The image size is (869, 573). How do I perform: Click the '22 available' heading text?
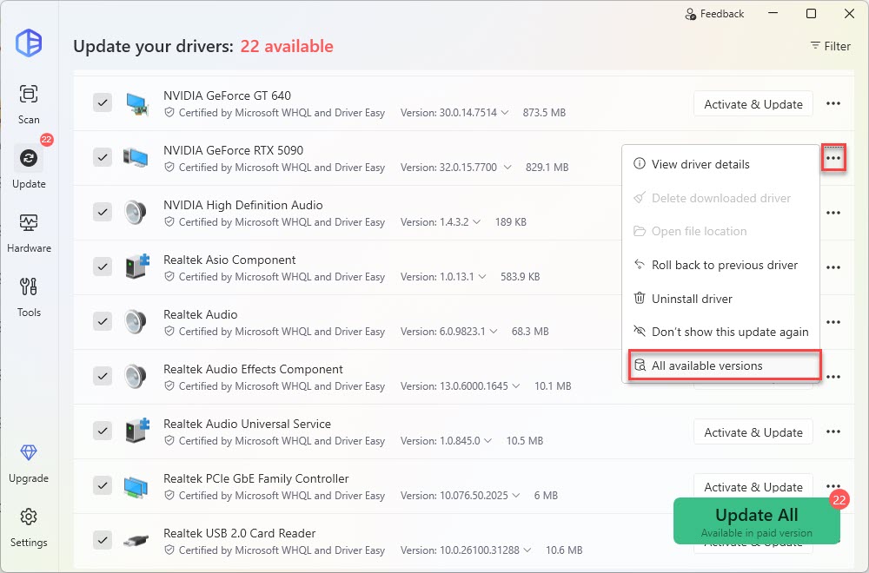coord(287,47)
